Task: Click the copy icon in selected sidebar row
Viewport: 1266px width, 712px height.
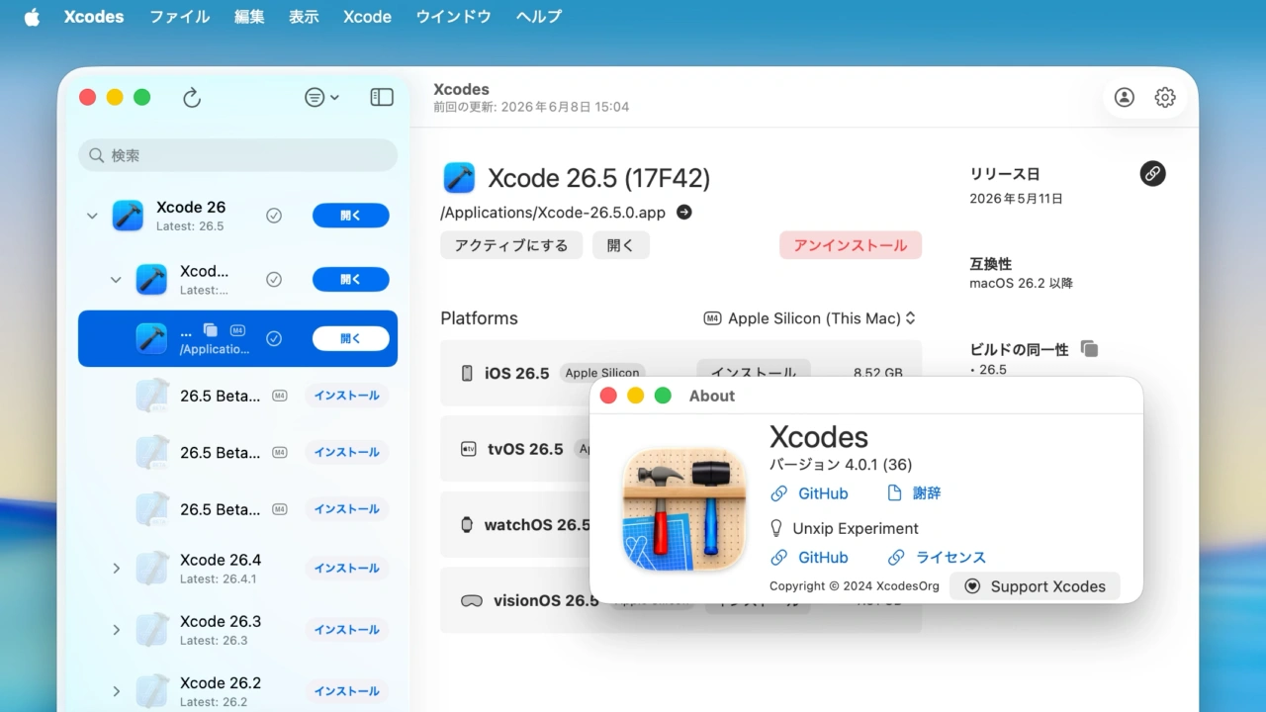Action: (210, 329)
